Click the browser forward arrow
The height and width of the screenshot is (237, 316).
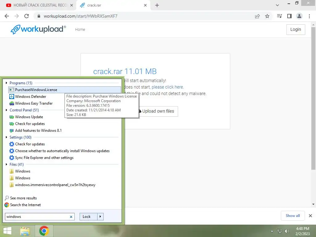coord(17,16)
